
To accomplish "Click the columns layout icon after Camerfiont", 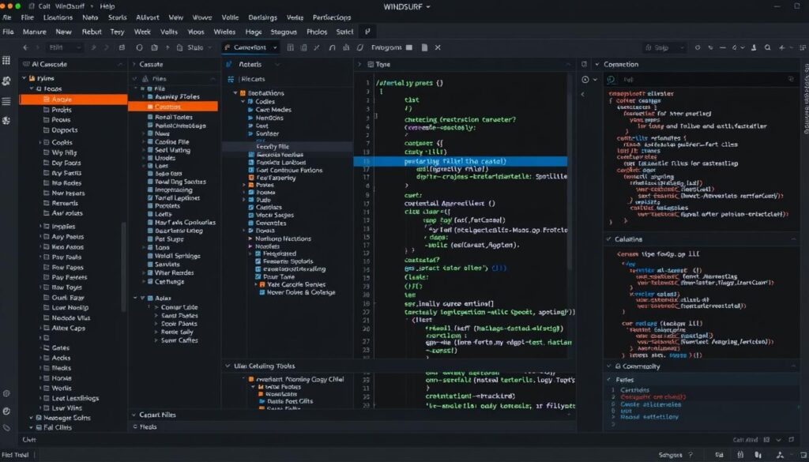I will click(290, 47).
